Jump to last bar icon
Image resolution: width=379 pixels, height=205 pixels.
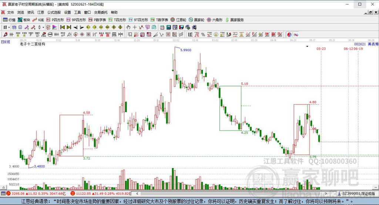69,27
